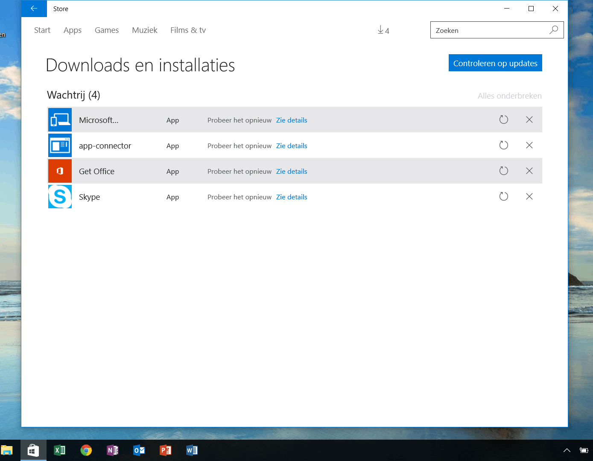This screenshot has width=593, height=461.
Task: Retry the Microsoft... app download
Action: 504,120
